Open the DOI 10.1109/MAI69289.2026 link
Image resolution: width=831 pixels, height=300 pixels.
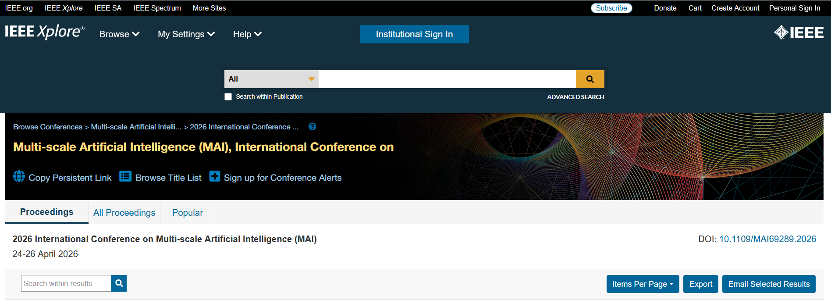(x=767, y=239)
